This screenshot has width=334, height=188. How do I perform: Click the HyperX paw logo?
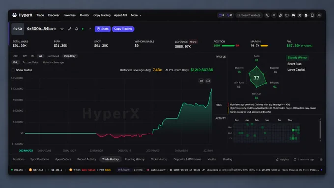14,15
